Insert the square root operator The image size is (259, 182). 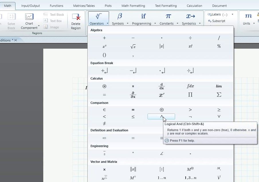133,46
